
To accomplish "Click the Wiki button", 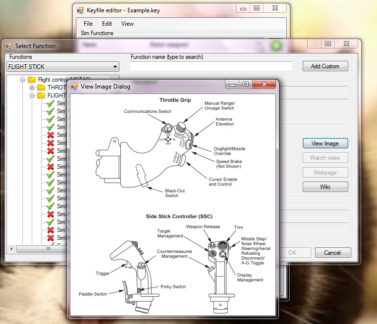I will (x=325, y=187).
